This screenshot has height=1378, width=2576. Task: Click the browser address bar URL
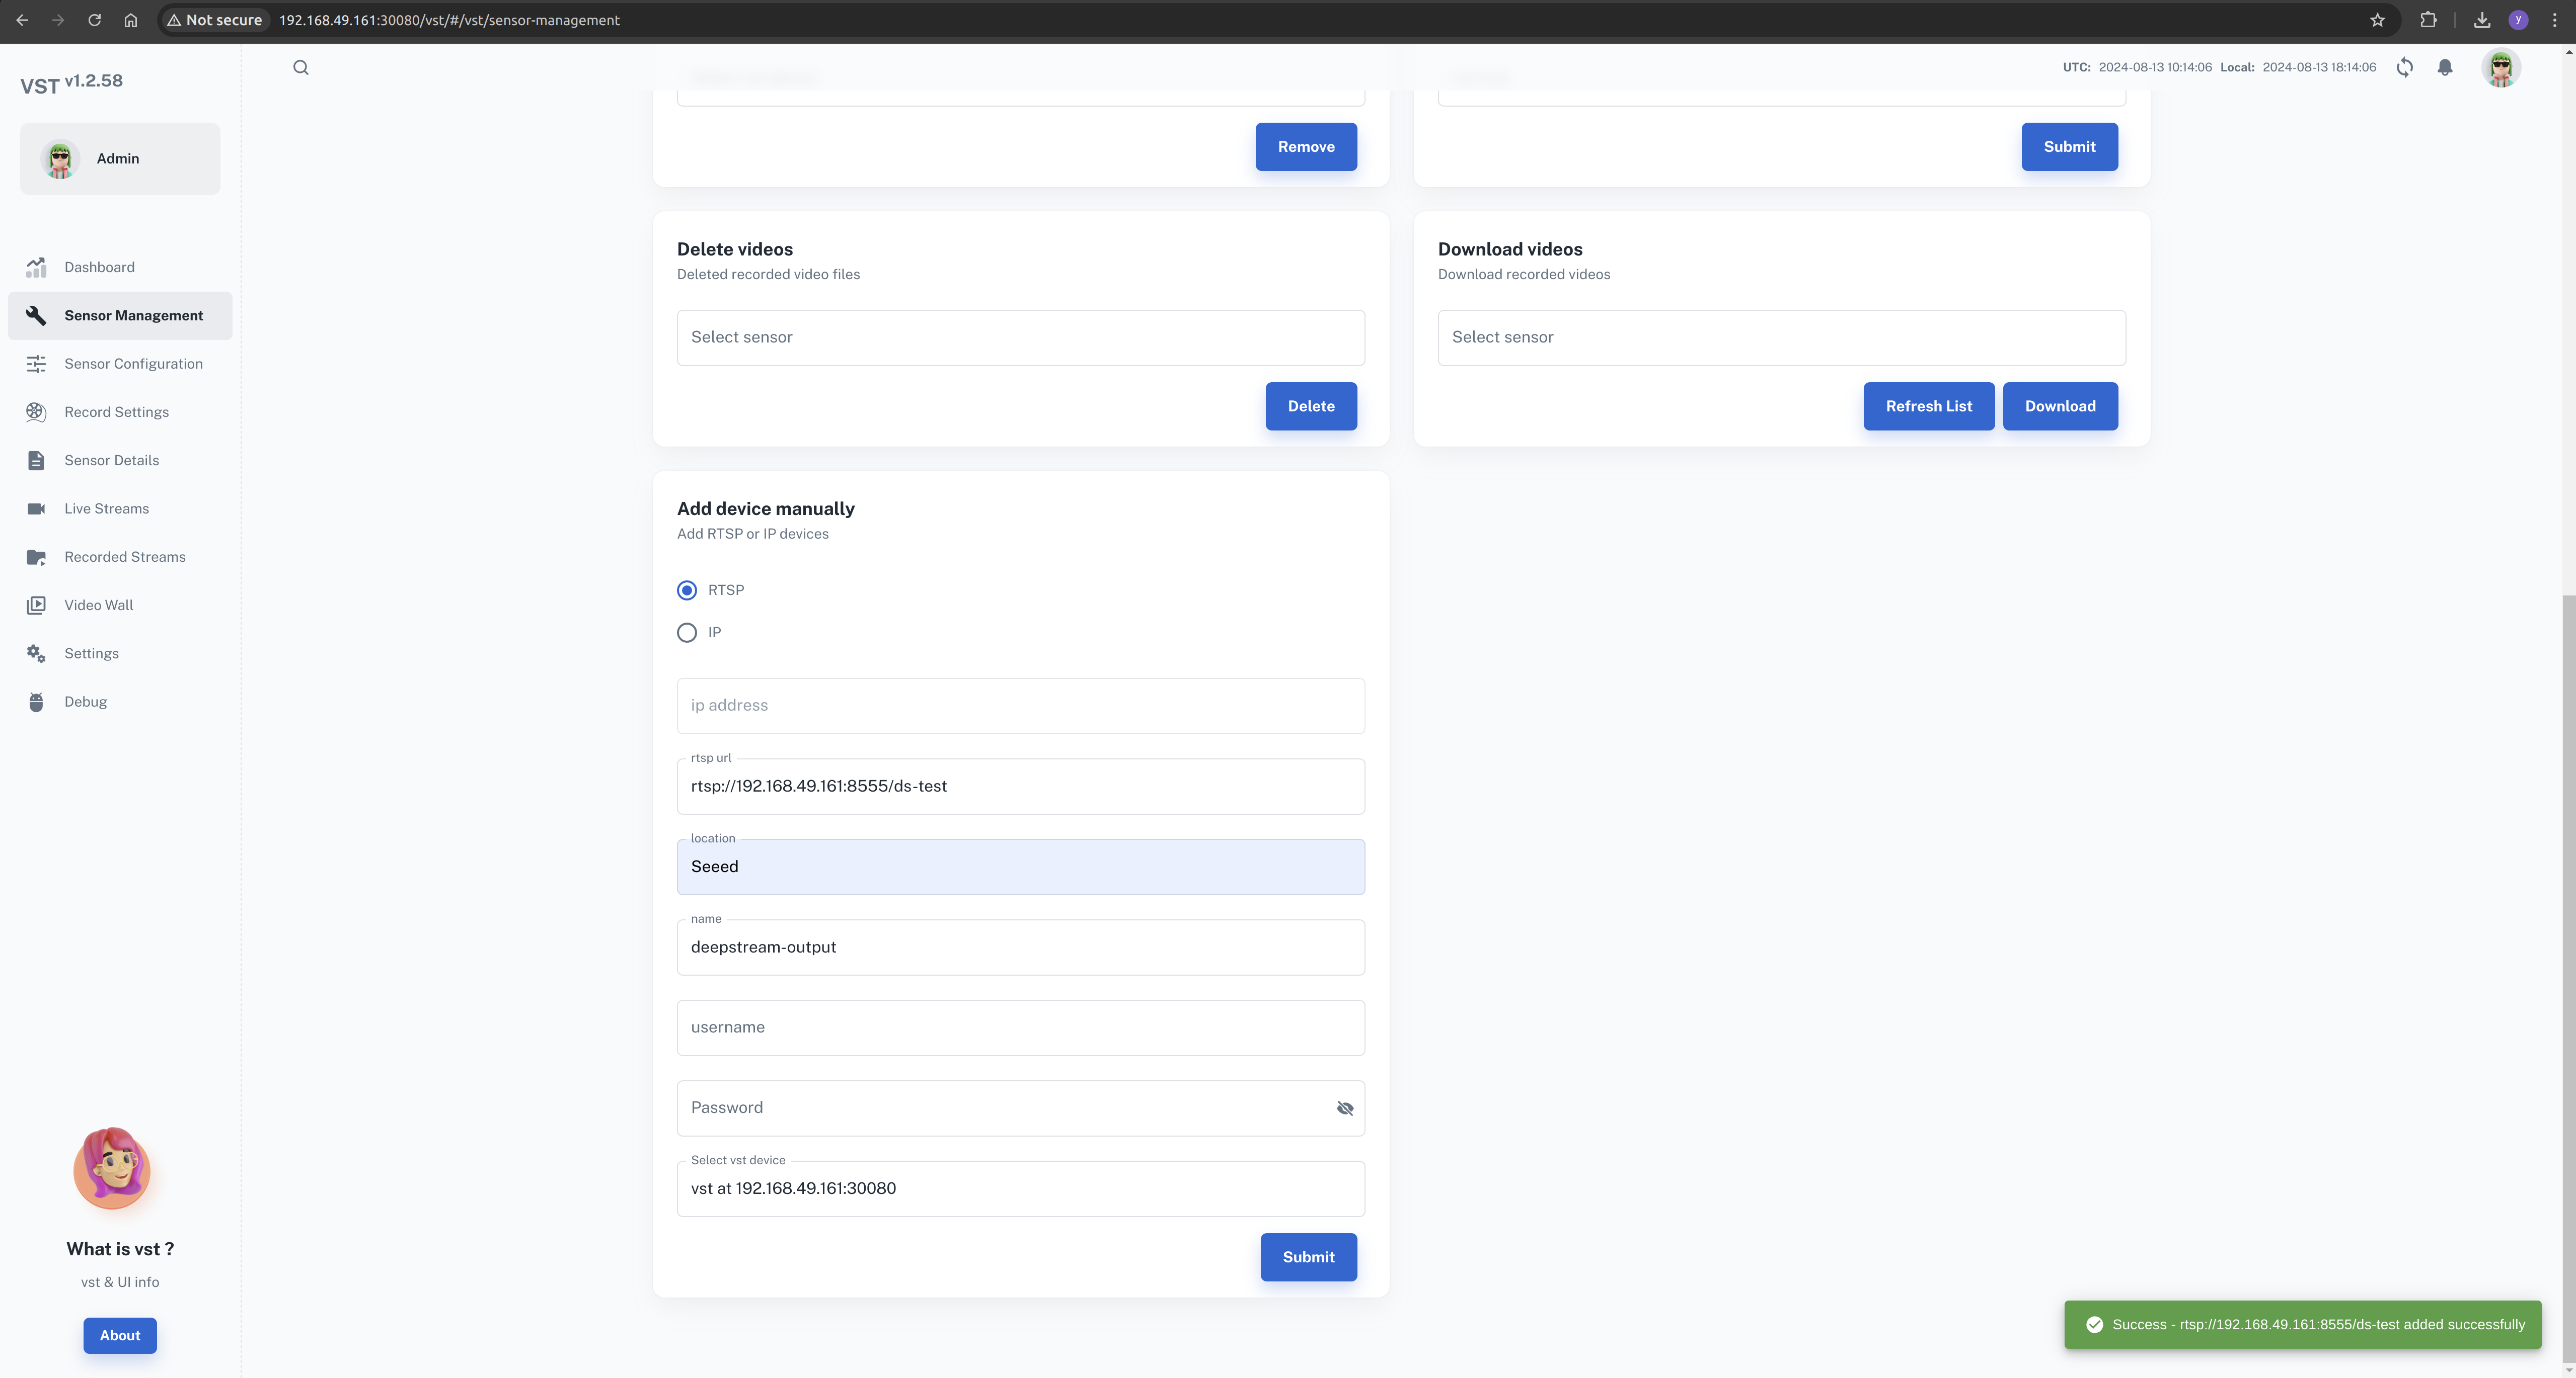[x=449, y=20]
